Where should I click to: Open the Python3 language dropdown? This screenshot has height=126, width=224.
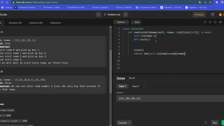[x=121, y=22]
